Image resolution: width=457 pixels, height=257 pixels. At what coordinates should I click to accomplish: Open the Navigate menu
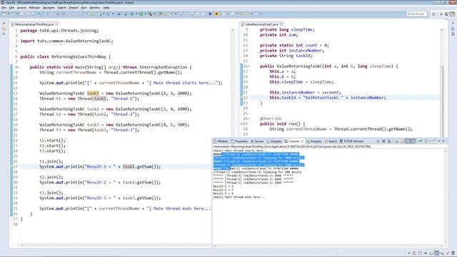(49, 8)
